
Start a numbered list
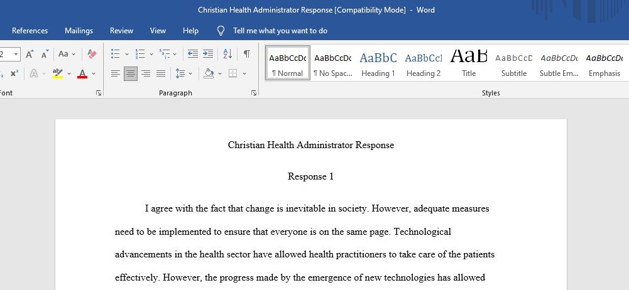140,54
